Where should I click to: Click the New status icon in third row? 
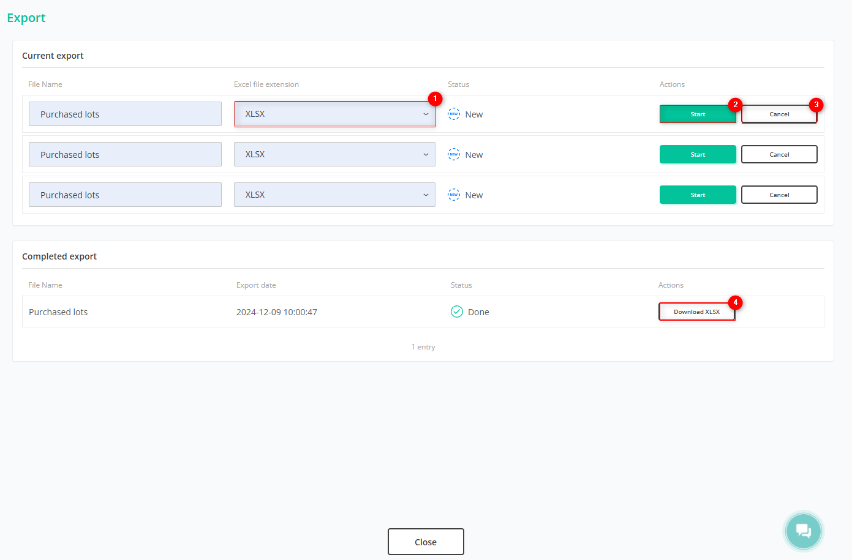[x=454, y=195]
